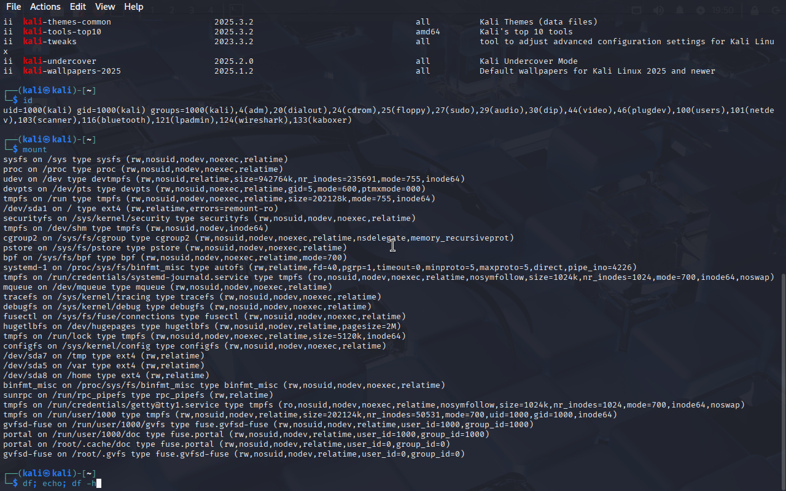Click the 'securityfs on /sys/kernel/security' line

pyautogui.click(x=209, y=218)
